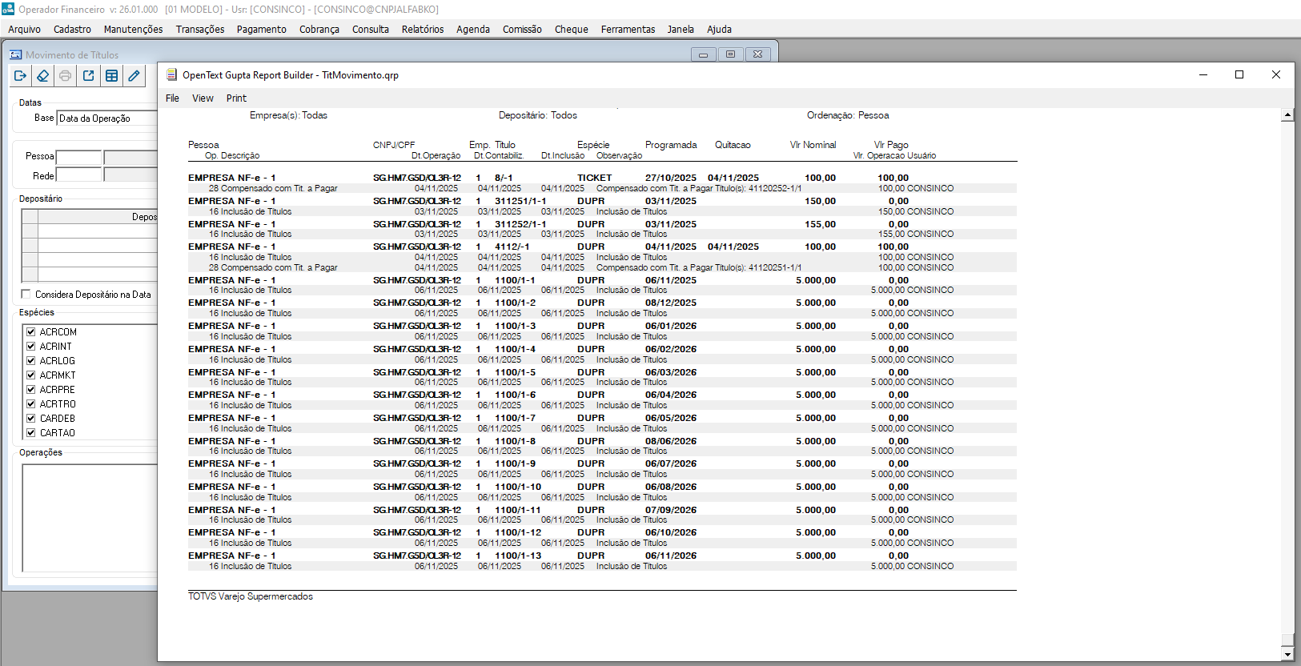The image size is (1301, 666).
Task: Open the Ferramentas menu
Action: pos(628,30)
